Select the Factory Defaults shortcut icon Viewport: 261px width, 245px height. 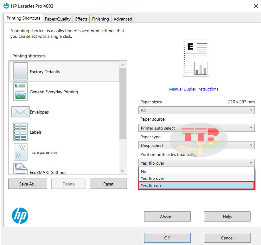tap(20, 71)
